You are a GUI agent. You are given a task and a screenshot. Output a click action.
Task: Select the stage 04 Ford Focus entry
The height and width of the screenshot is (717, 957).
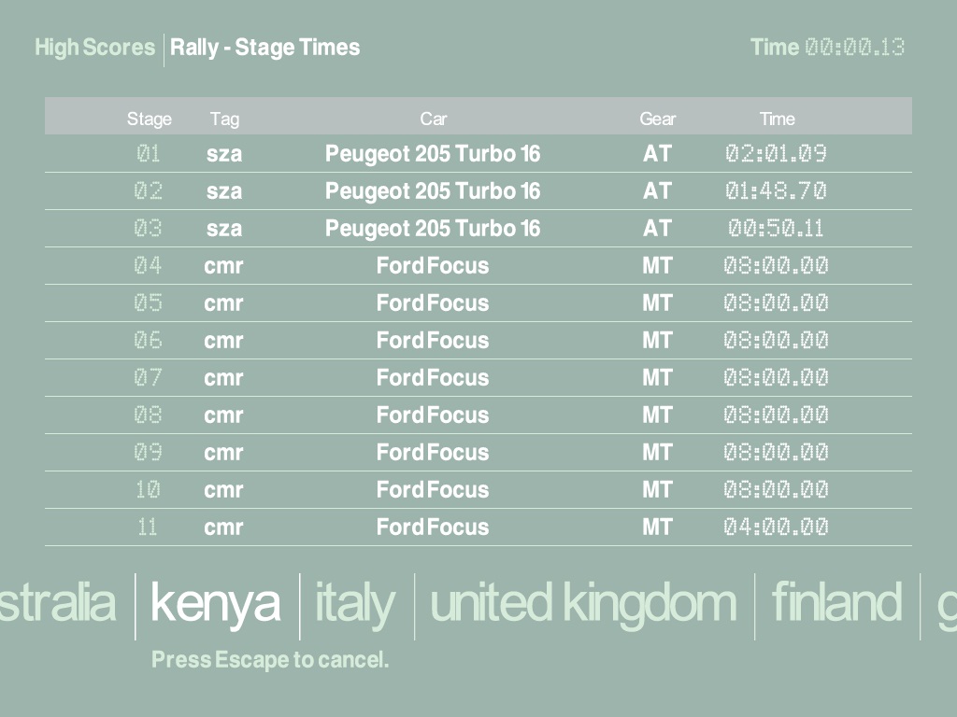[x=433, y=266]
